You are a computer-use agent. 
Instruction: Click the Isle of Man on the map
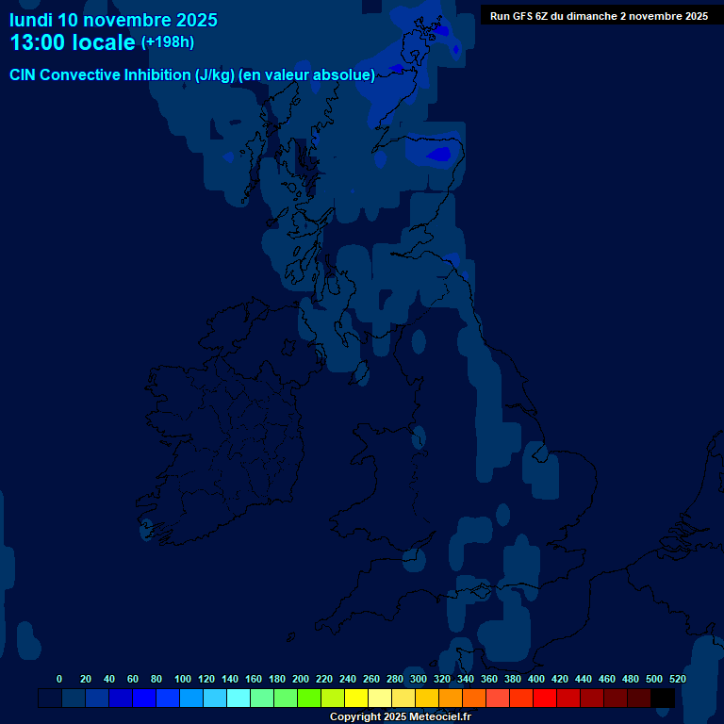[360, 374]
